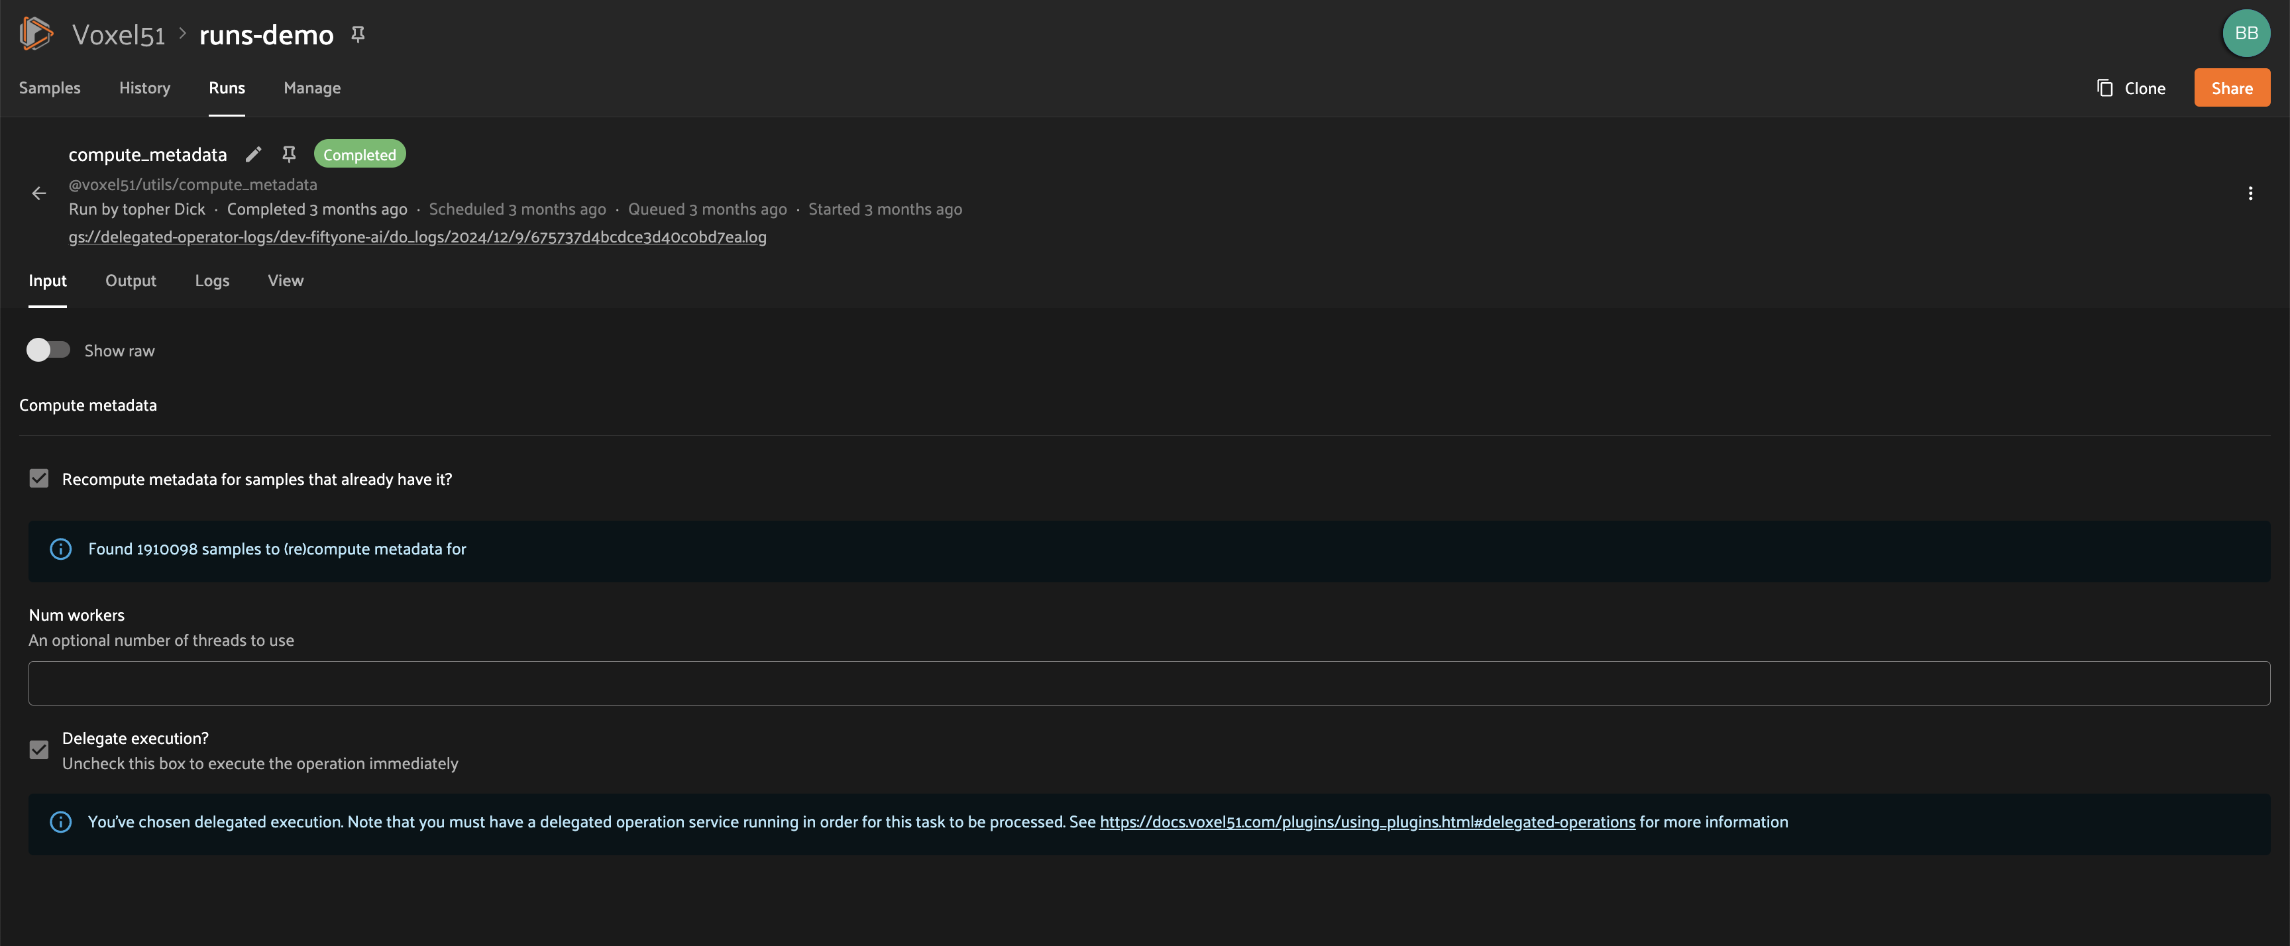Click 'Found 1910098 samples' message text

(x=278, y=549)
